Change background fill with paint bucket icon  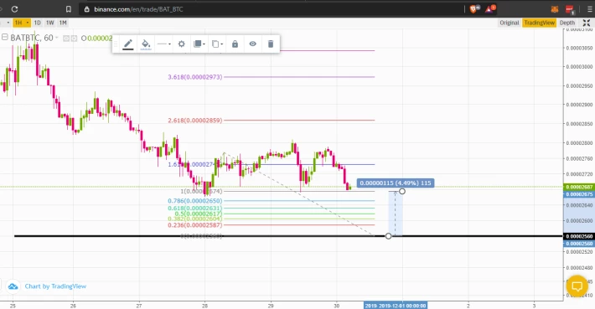146,44
